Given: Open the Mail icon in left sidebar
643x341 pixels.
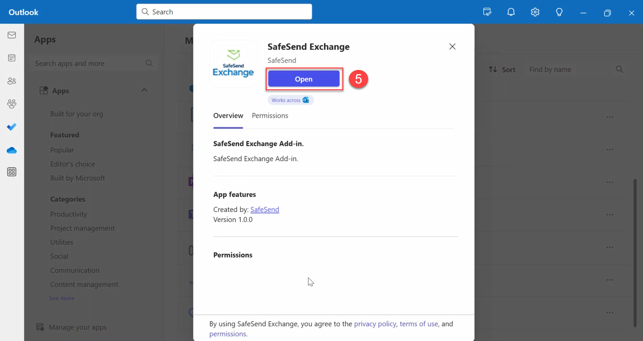Looking at the screenshot, I should 12,35.
